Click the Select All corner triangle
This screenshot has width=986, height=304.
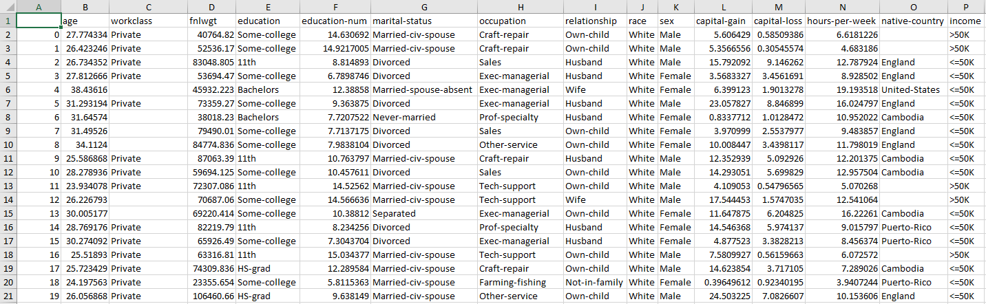click(8, 7)
